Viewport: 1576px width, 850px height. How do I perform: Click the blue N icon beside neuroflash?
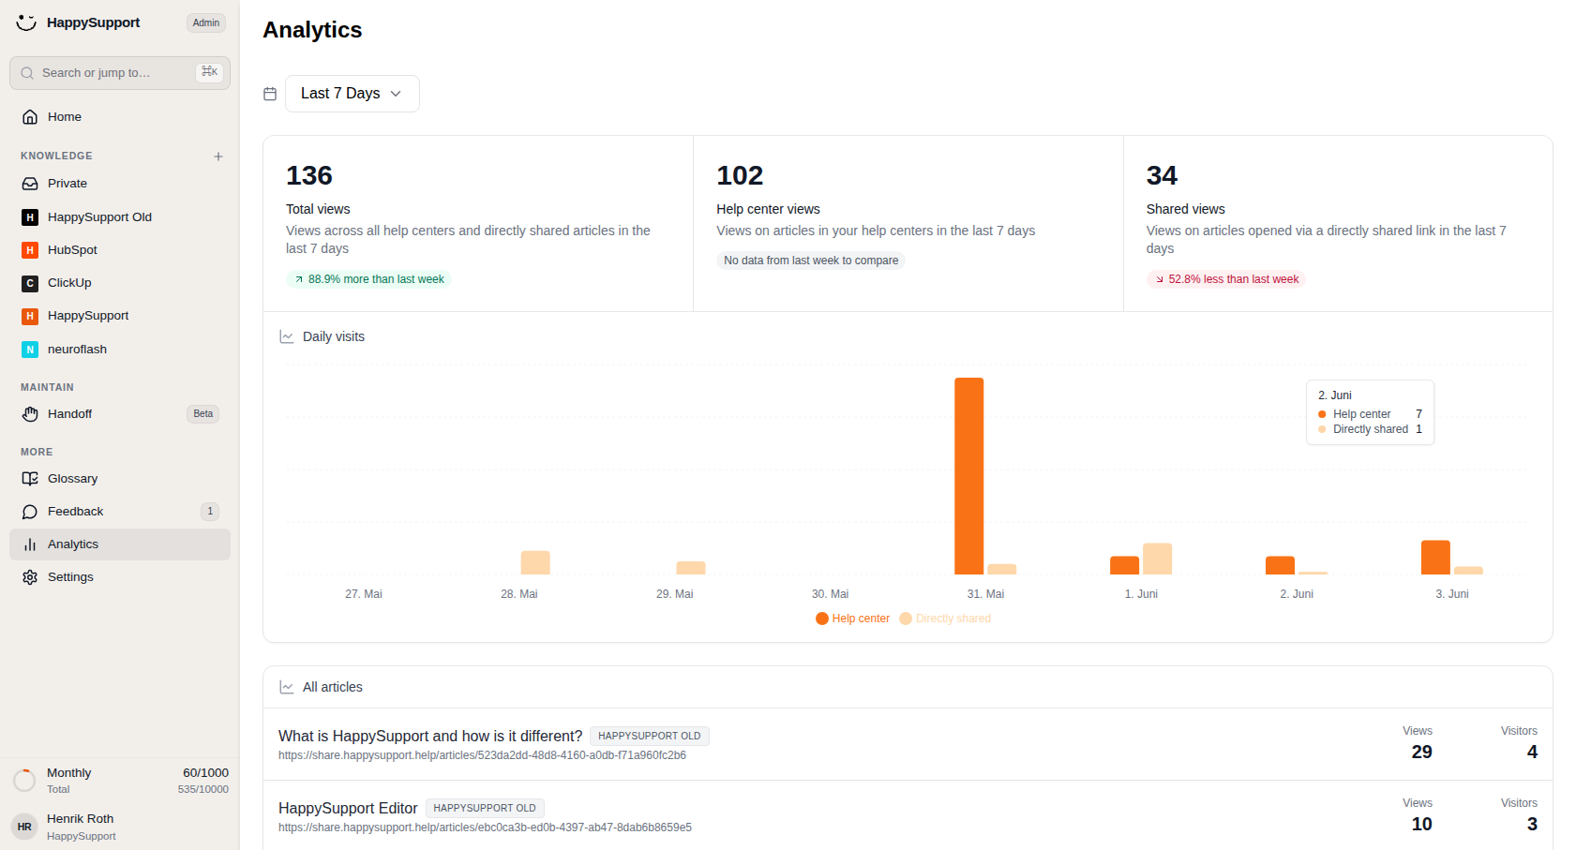30,350
